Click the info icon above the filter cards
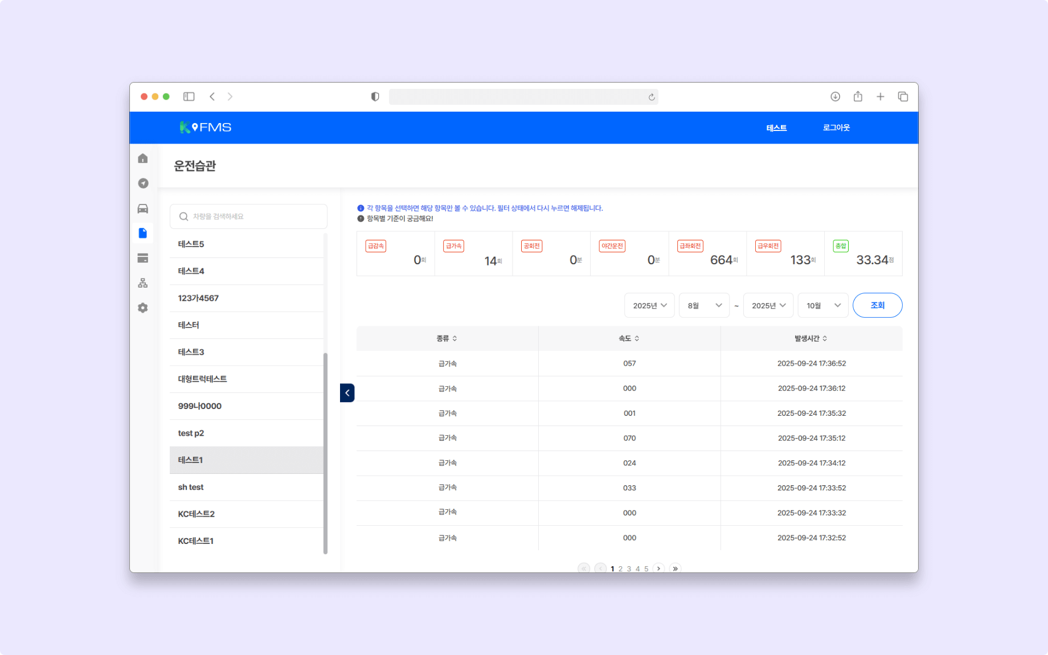 tap(361, 208)
